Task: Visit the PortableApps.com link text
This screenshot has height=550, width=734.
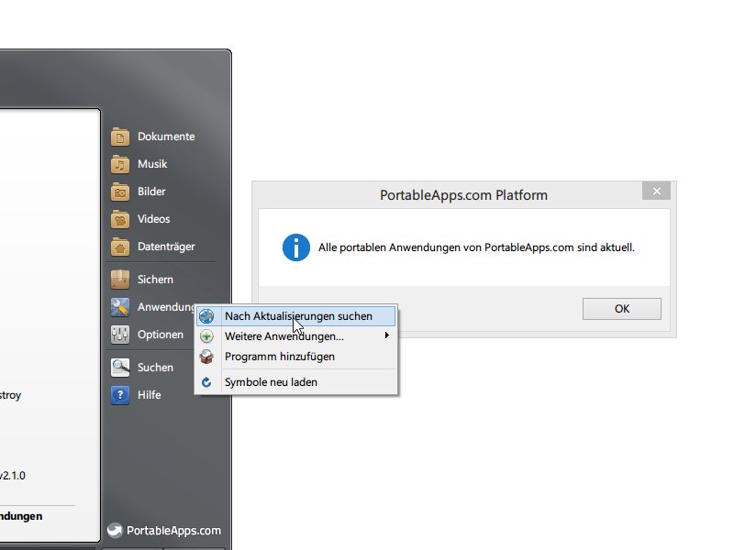Action: pyautogui.click(x=173, y=531)
